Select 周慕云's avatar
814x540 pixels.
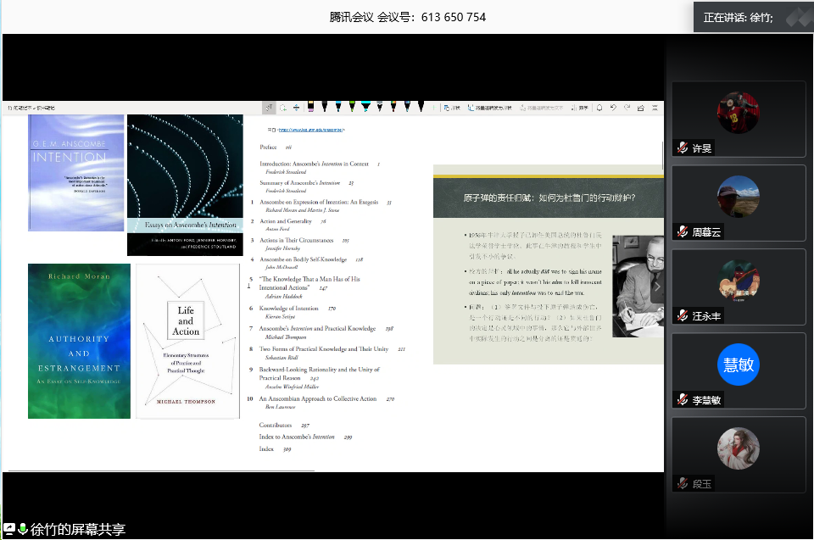[x=739, y=197]
